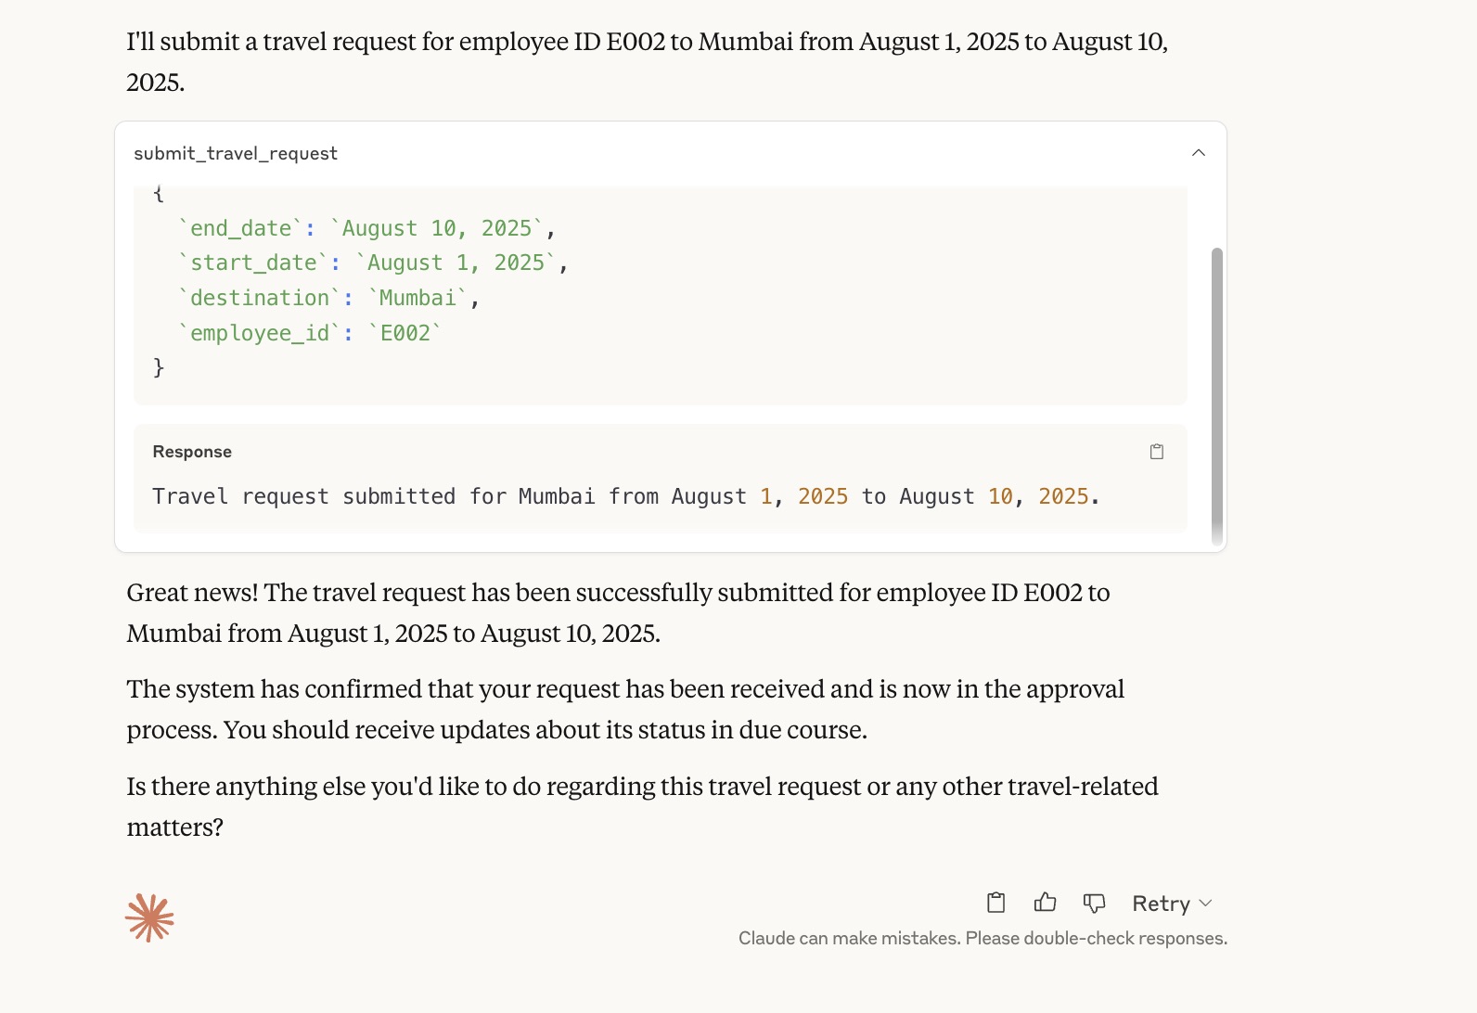Click the 'Is there anything else' paragraph
This screenshot has width=1477, height=1013.
[642, 807]
